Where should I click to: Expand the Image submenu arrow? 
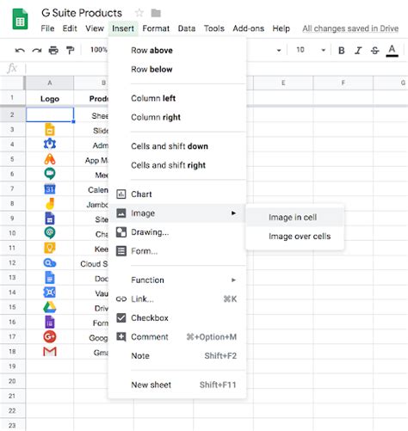coord(233,213)
